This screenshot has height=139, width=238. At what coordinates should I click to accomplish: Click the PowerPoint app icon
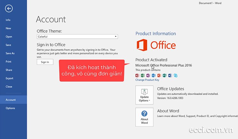click(x=159, y=76)
